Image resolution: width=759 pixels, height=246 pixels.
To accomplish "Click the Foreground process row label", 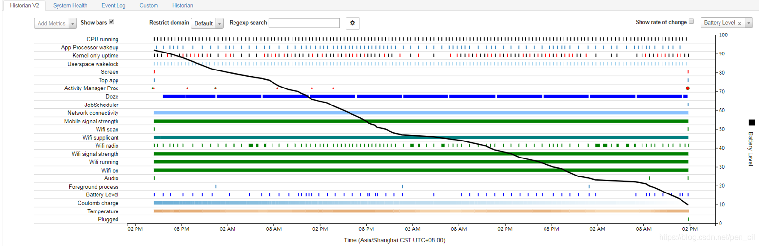I will click(x=94, y=187).
